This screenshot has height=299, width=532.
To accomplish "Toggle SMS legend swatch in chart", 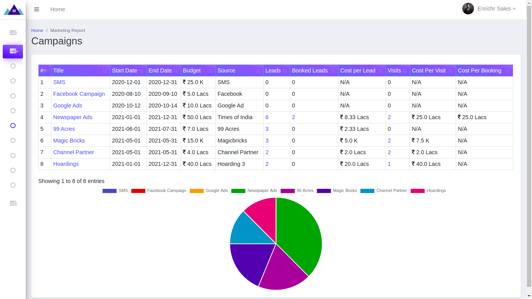I will [109, 191].
